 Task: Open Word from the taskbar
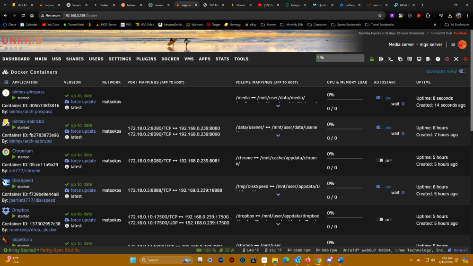tap(340, 260)
